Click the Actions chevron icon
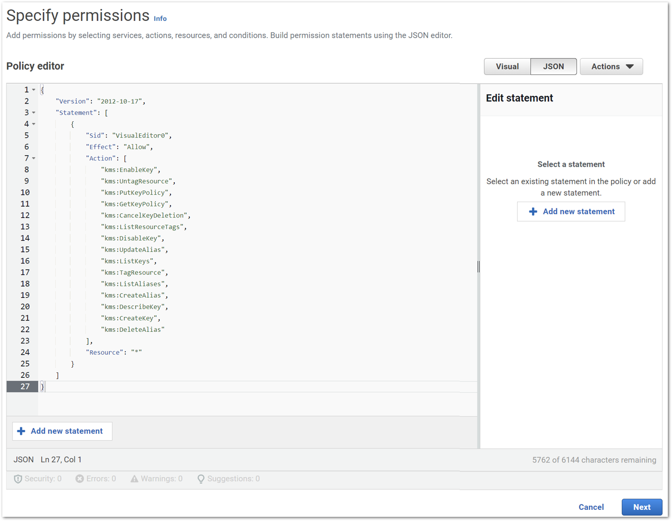This screenshot has width=672, height=521. point(630,66)
